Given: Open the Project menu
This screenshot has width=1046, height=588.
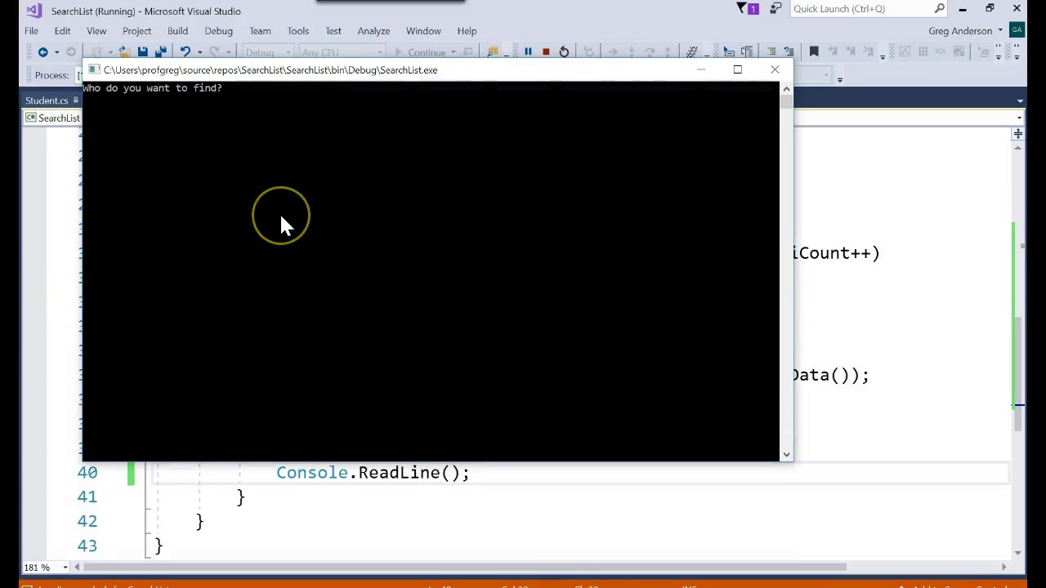Looking at the screenshot, I should pyautogui.click(x=136, y=31).
